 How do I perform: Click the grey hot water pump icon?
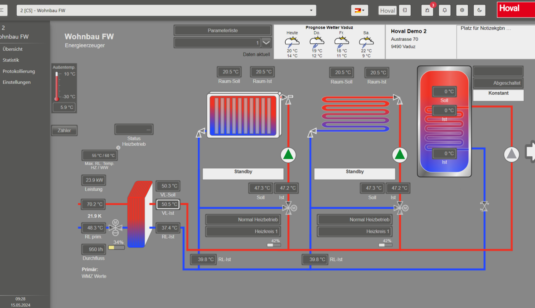(511, 154)
